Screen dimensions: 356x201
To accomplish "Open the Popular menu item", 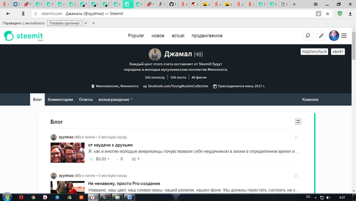I will click(x=136, y=36).
